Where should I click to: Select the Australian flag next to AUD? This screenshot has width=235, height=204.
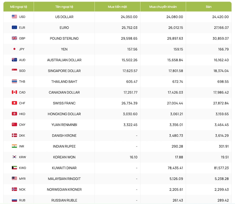(x=14, y=60)
